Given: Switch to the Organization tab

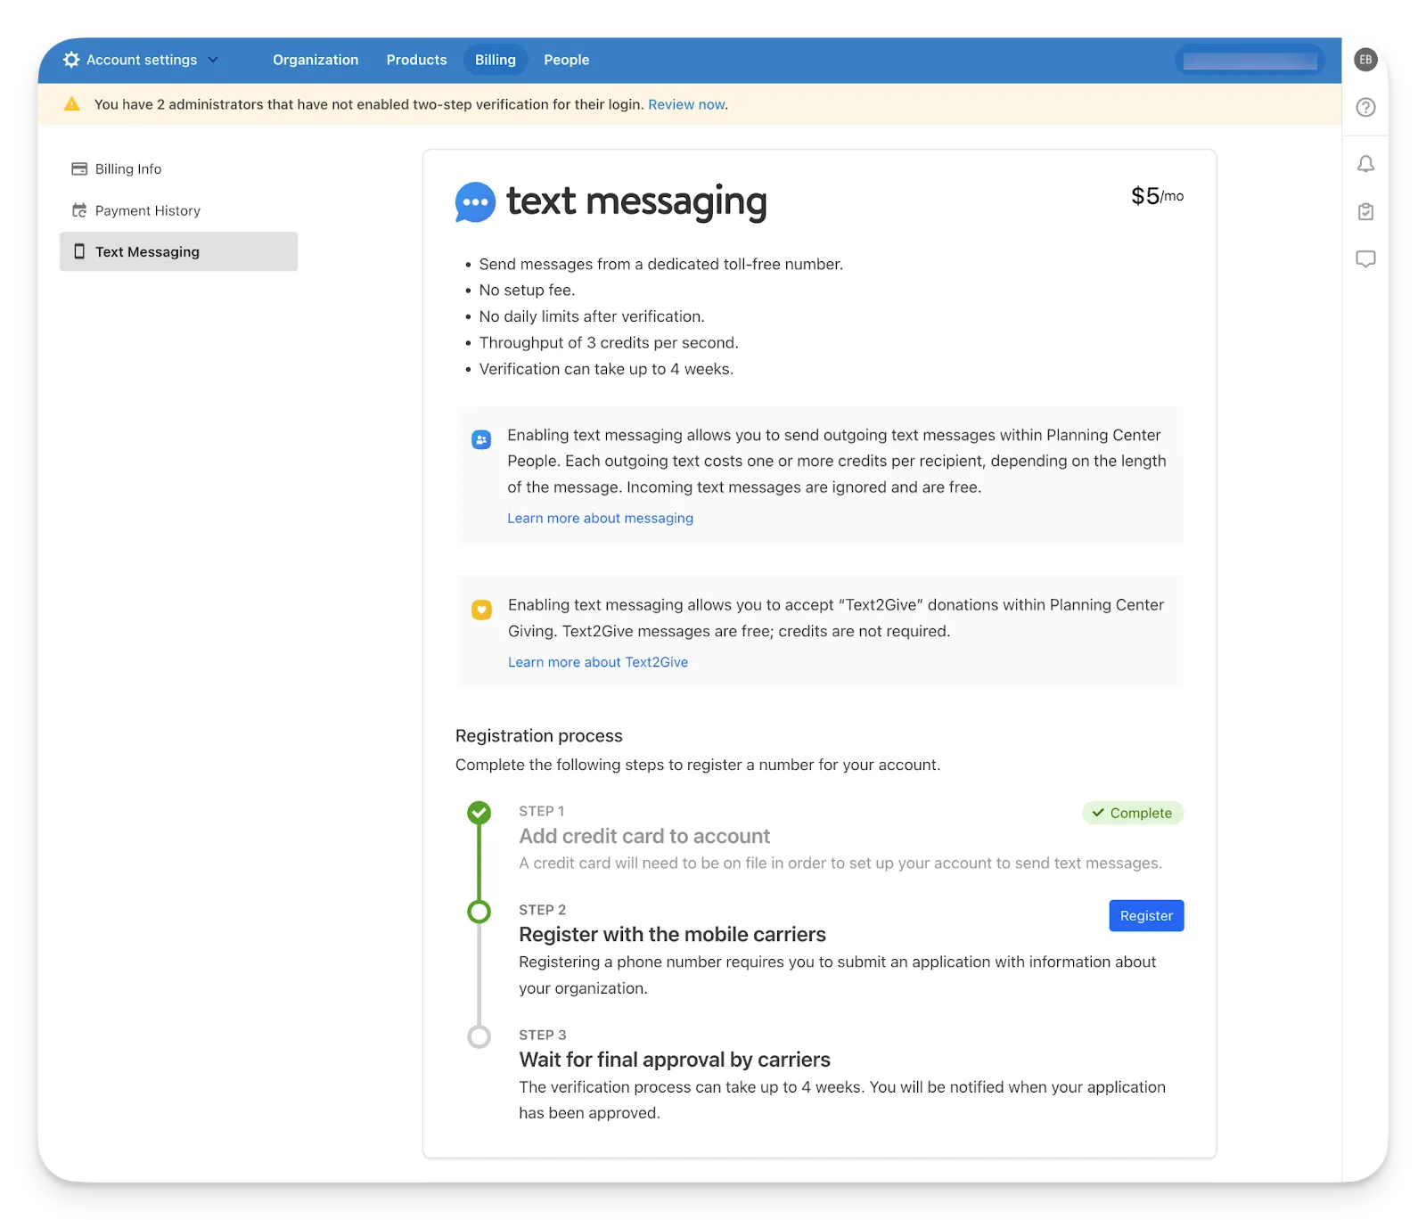Looking at the screenshot, I should click(316, 60).
